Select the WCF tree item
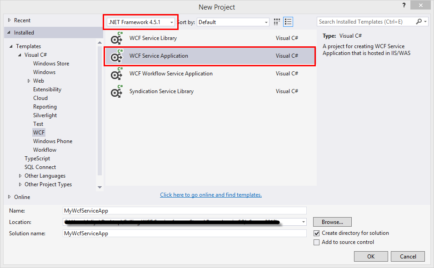434x268 pixels. click(39, 133)
